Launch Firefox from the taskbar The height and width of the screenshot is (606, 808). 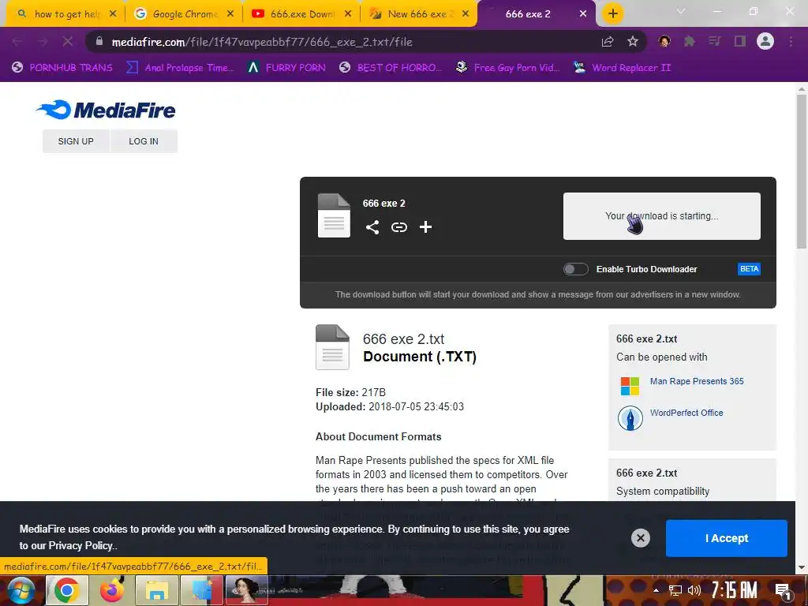coord(111,590)
